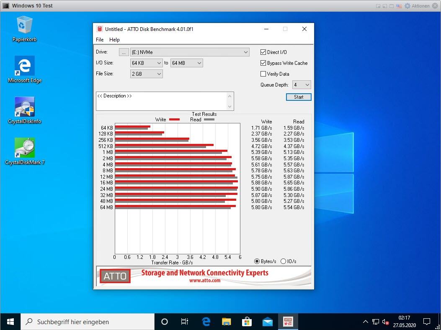Click the keyboard layout flag icon in VM bar
This screenshot has height=330, width=441.
pos(399,6)
